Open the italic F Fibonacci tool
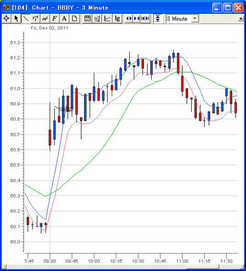246x271 pixels. (54, 18)
